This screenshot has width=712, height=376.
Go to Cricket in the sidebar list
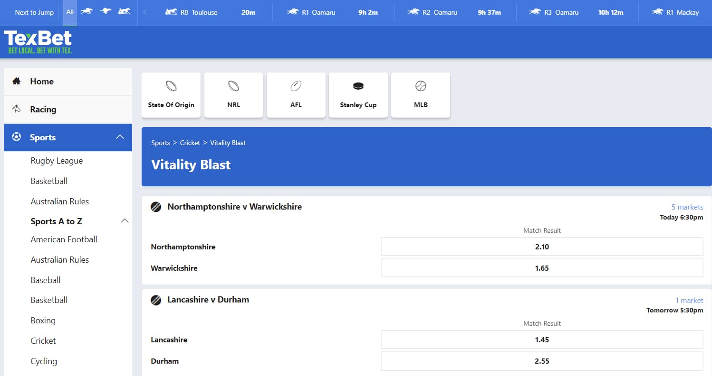pos(43,341)
